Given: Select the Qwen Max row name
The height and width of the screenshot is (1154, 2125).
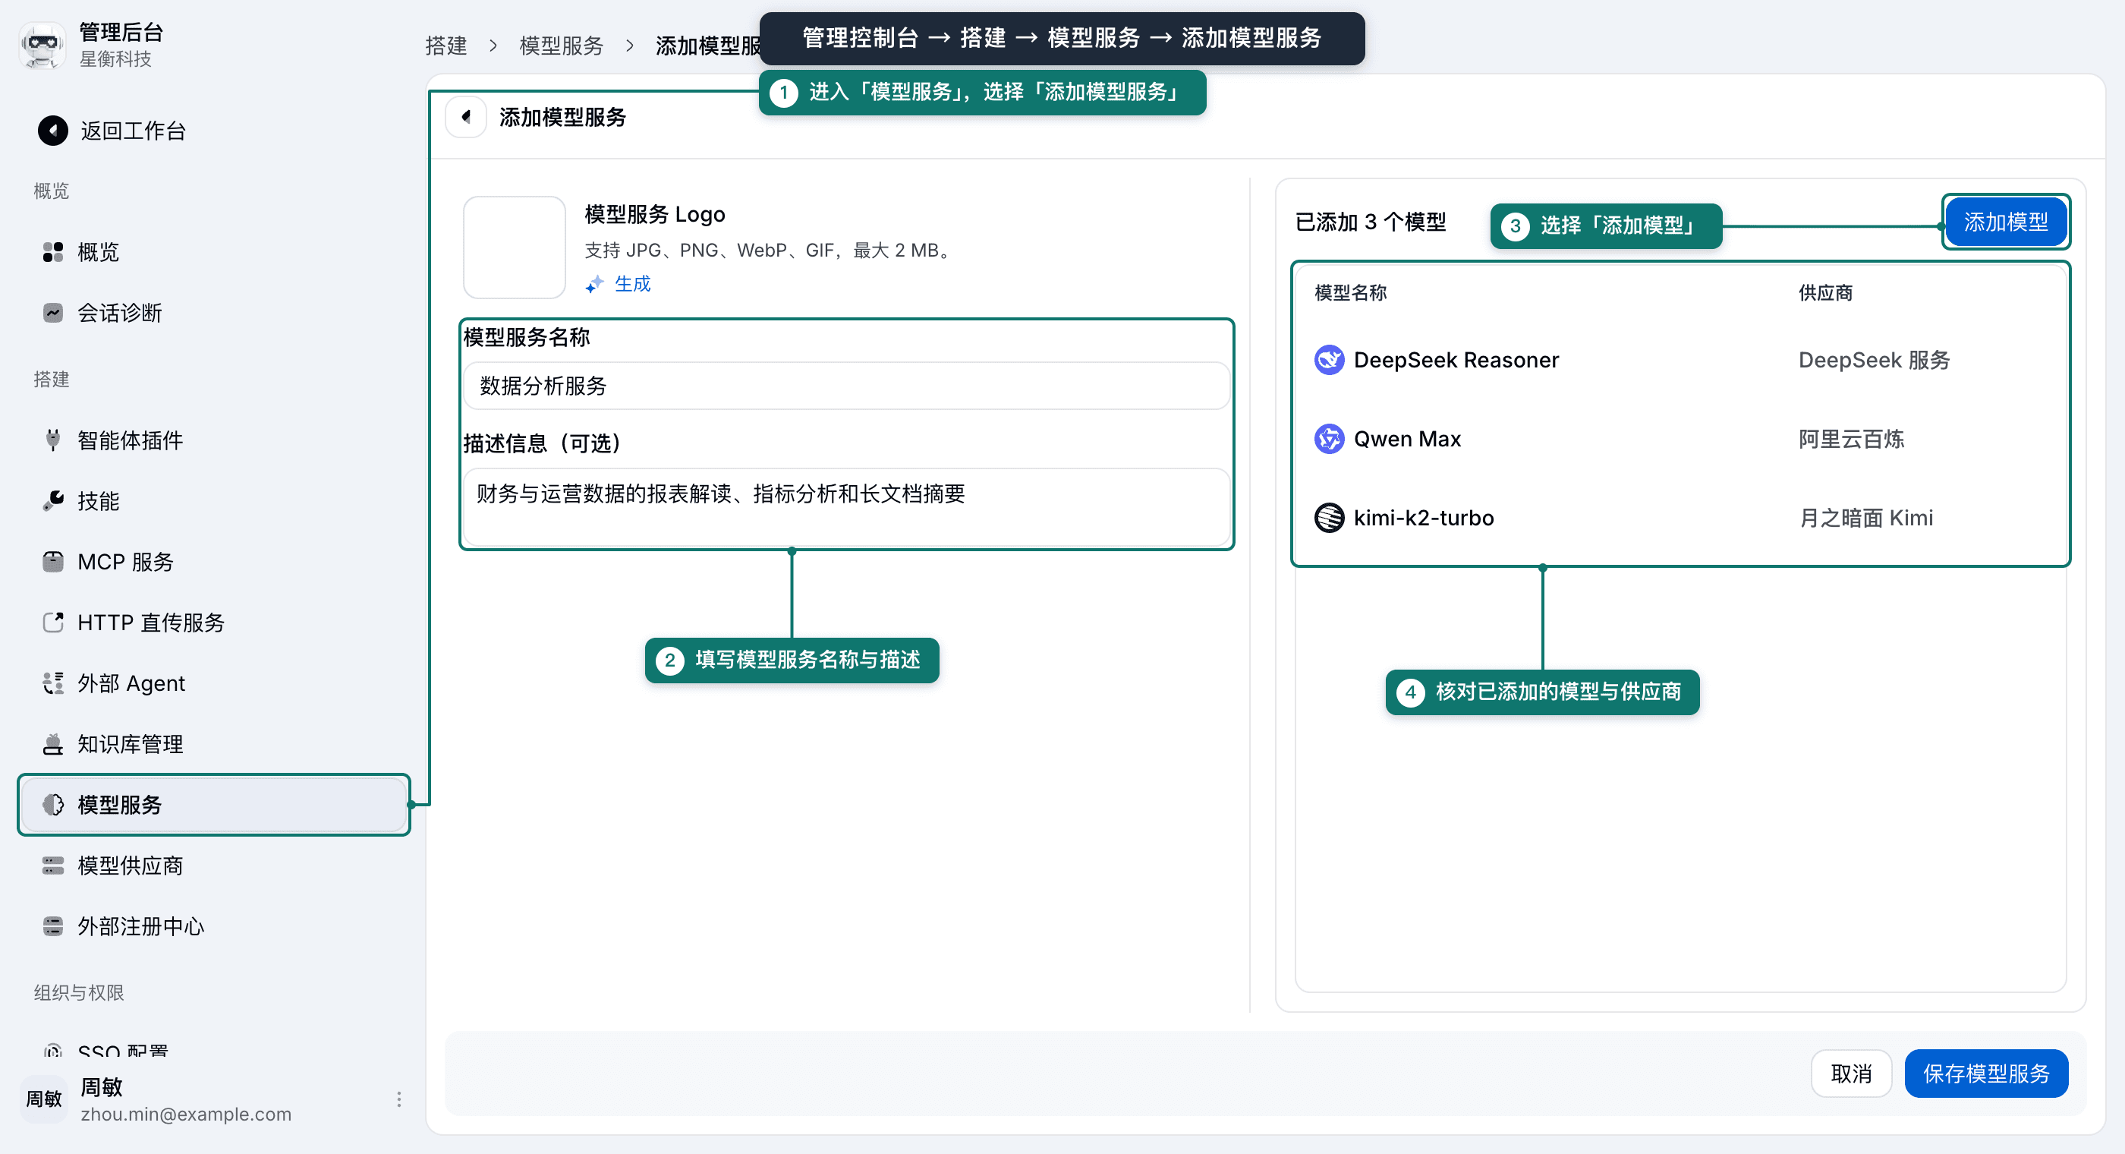Looking at the screenshot, I should coord(1407,439).
